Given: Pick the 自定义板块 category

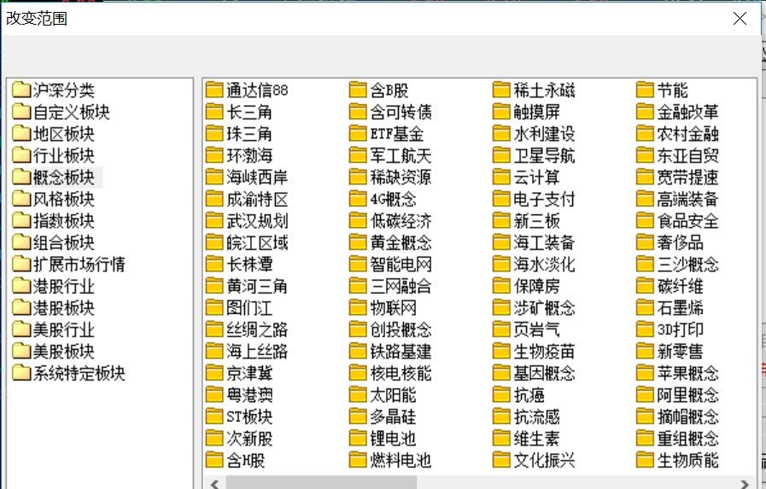Looking at the screenshot, I should pyautogui.click(x=71, y=112).
